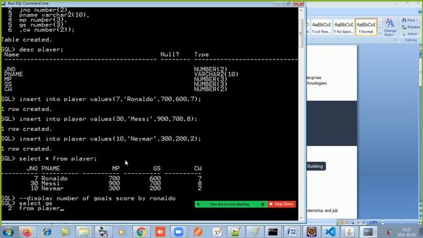Click the 'desc player;' command text
This screenshot has height=238, width=423.
tap(41, 50)
